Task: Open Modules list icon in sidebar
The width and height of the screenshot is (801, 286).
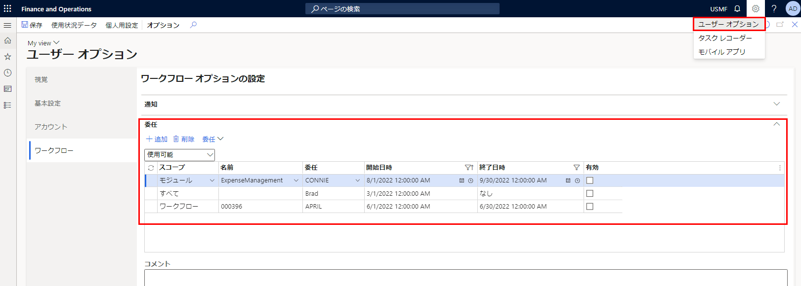Action: [x=7, y=105]
